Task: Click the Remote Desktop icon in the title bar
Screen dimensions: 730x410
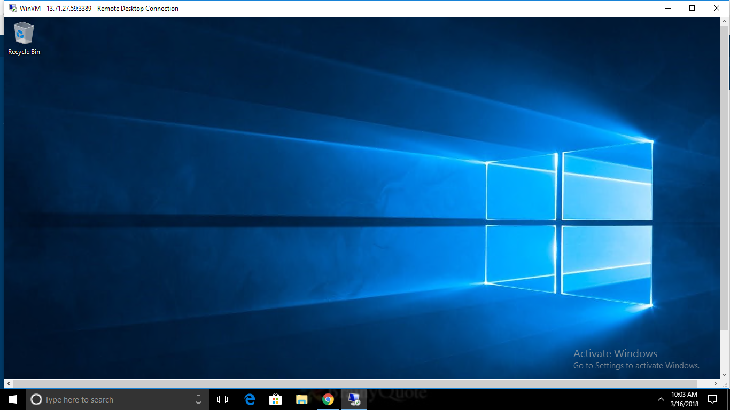Action: point(12,8)
